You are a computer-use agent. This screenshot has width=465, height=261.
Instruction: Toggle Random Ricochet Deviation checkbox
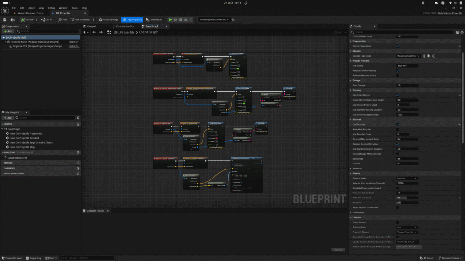(397, 144)
